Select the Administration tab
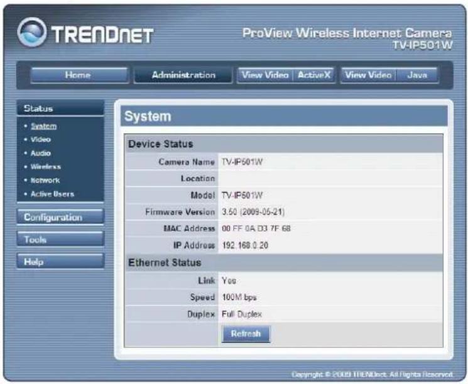Viewport: 468px width, 384px height. [183, 75]
